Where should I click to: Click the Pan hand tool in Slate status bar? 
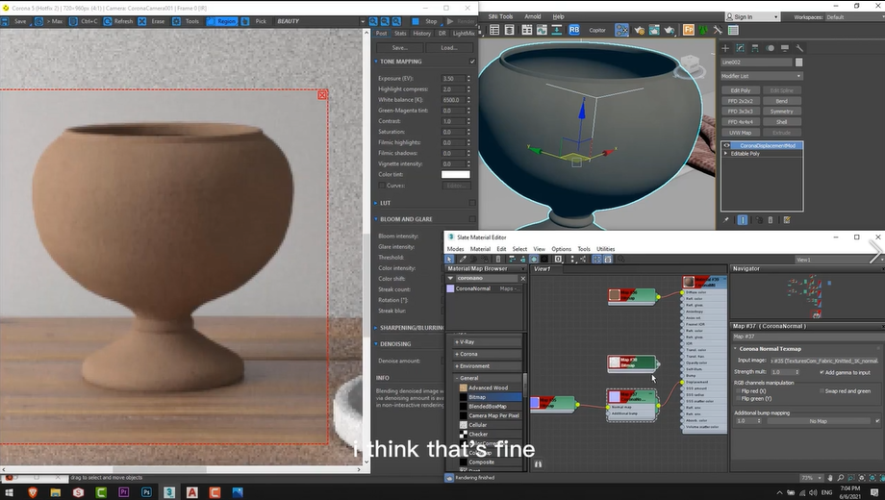click(829, 478)
